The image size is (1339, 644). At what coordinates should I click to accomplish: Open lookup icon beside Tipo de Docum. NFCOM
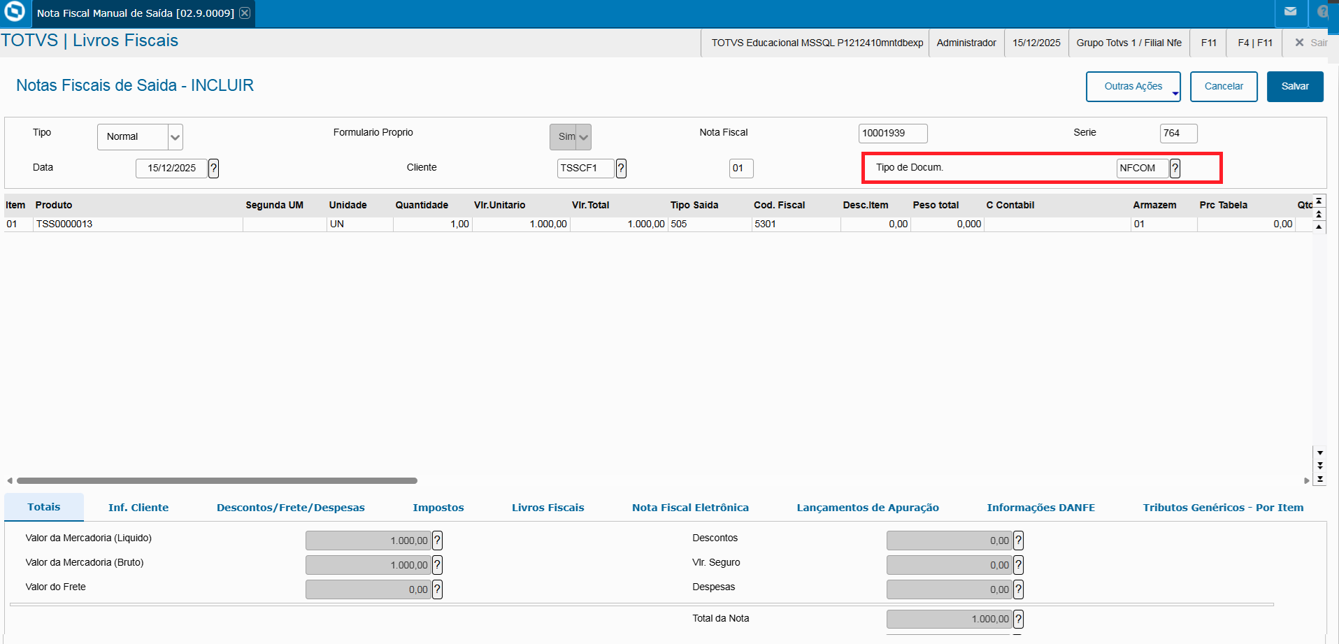coord(1175,168)
